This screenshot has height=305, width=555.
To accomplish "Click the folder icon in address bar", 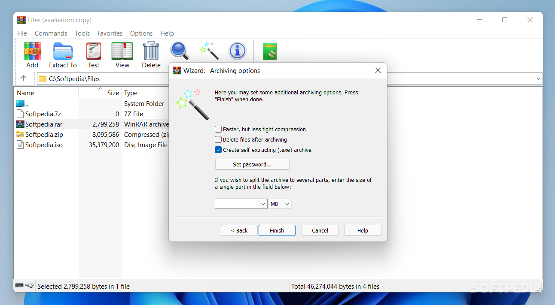I will click(x=42, y=79).
